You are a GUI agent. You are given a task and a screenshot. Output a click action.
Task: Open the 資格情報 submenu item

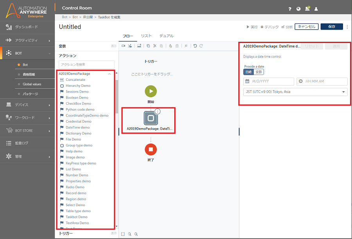tap(29, 75)
